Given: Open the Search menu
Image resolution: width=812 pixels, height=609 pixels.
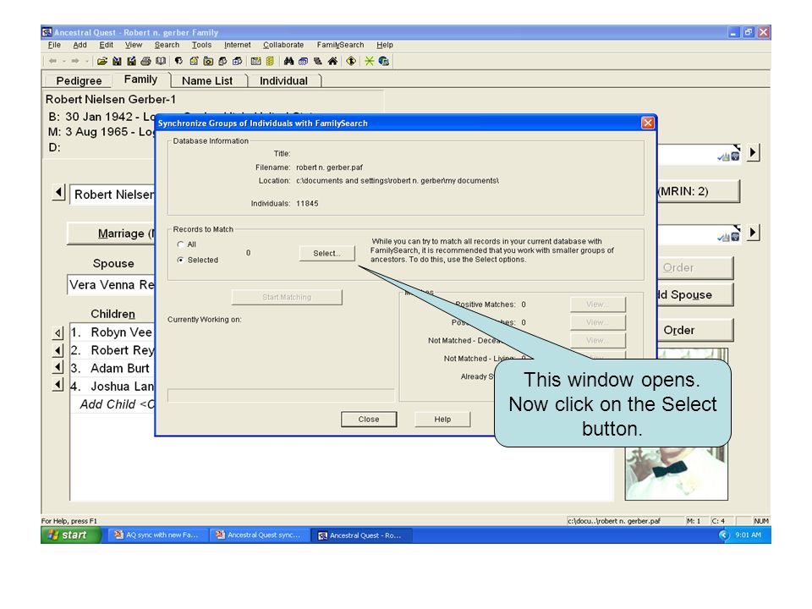Looking at the screenshot, I should (x=167, y=45).
